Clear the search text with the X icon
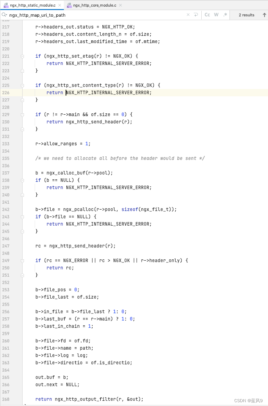 (188, 15)
